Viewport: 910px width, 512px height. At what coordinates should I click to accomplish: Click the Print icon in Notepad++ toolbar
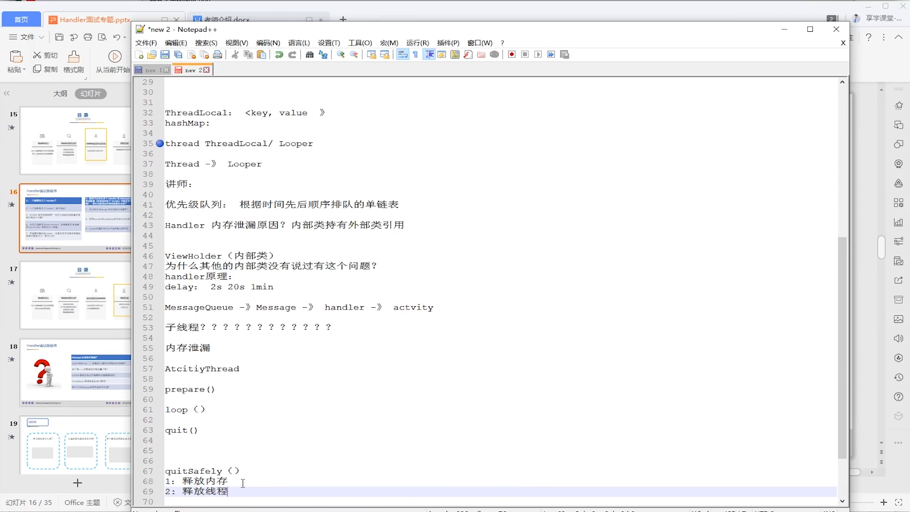coord(218,55)
